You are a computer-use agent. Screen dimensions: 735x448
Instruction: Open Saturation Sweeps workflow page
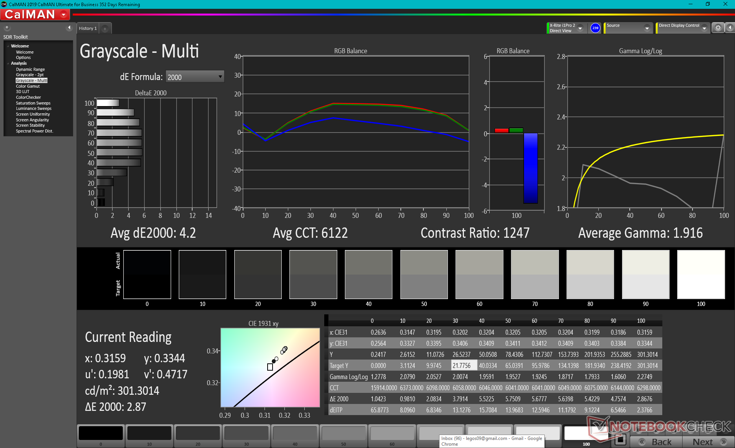[33, 103]
